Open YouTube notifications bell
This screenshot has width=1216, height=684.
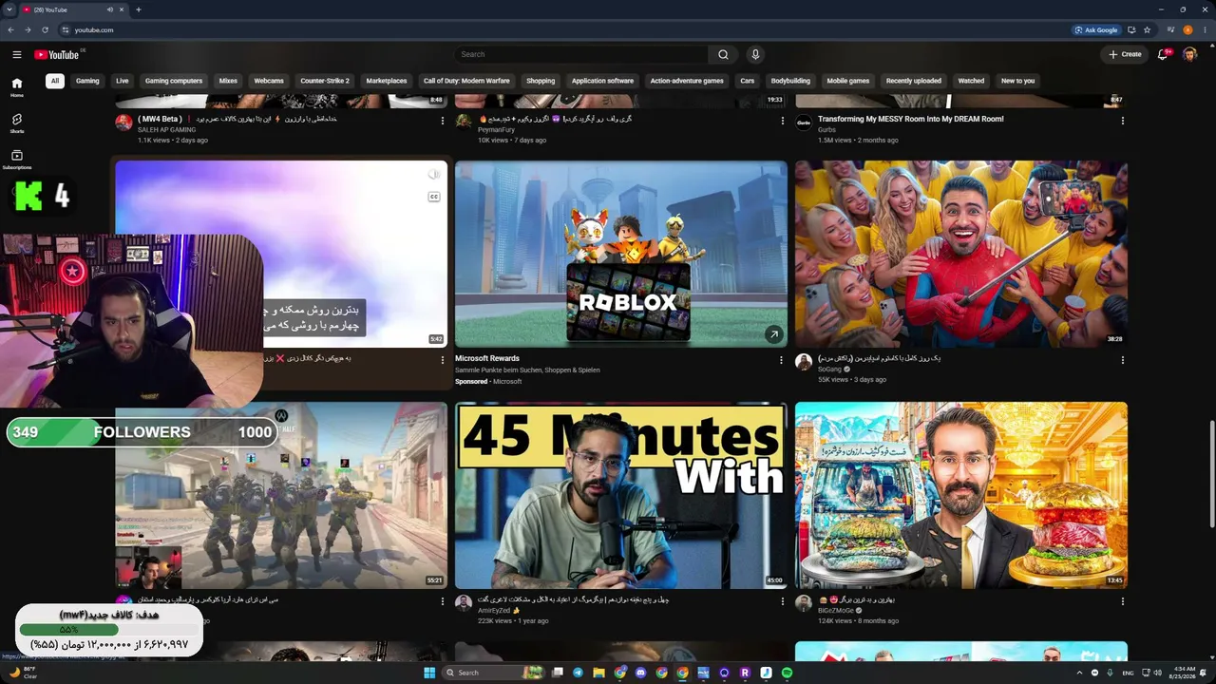click(1163, 54)
